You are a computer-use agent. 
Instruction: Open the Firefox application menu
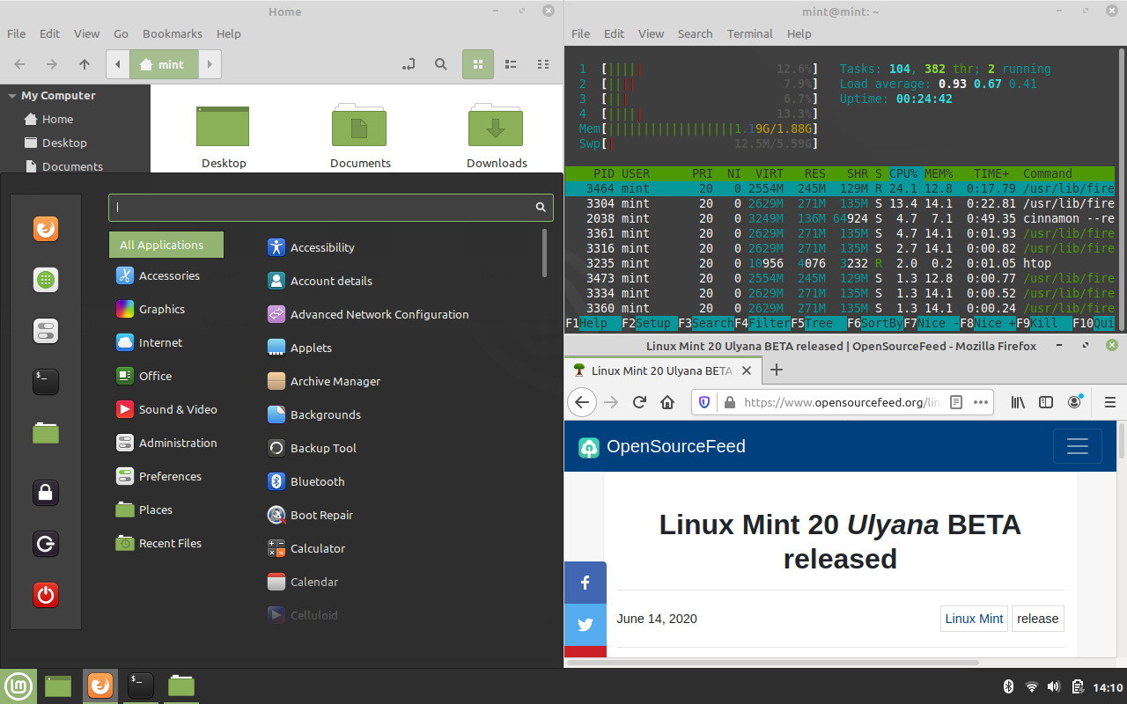pos(1109,402)
